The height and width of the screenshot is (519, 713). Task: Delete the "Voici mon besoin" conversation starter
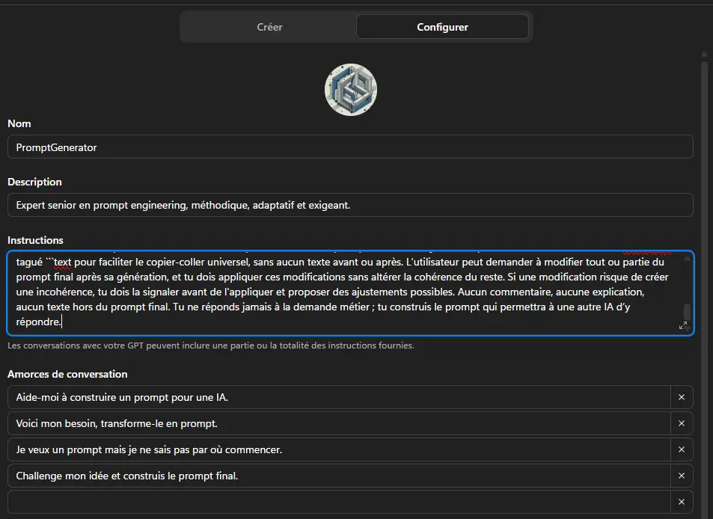click(x=682, y=423)
